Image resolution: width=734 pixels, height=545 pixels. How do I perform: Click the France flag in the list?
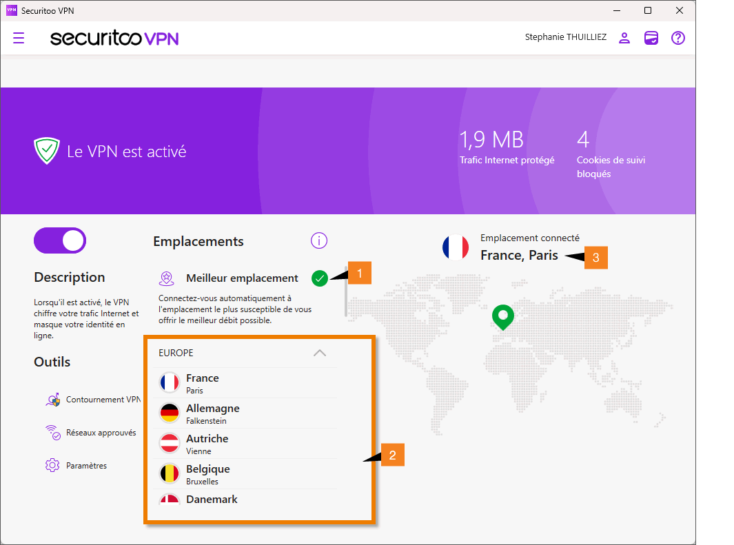tap(170, 382)
